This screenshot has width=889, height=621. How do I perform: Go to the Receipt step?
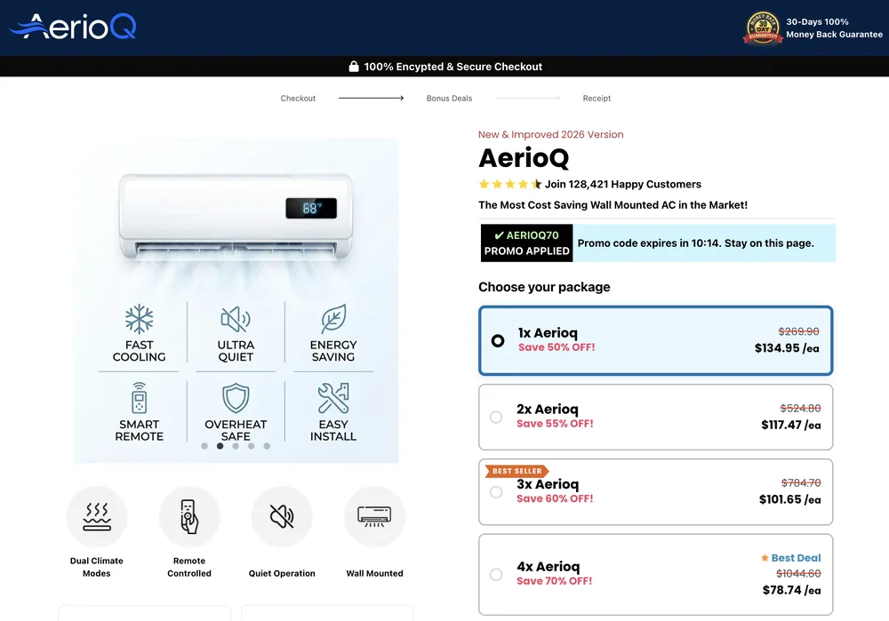coord(597,98)
